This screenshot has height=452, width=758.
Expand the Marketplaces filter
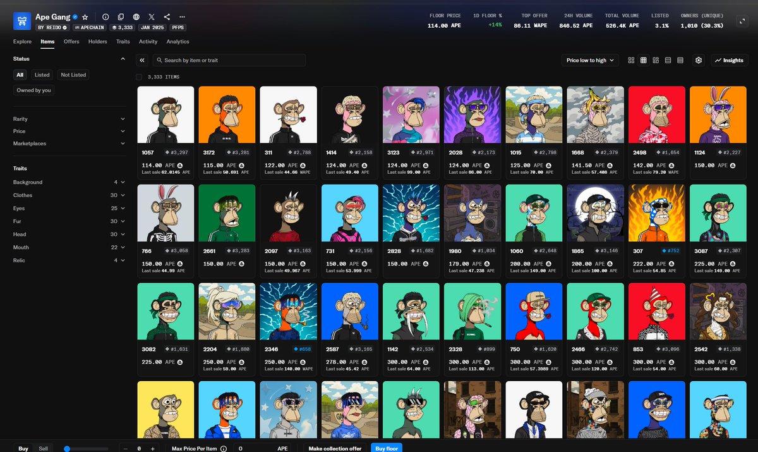pos(69,144)
